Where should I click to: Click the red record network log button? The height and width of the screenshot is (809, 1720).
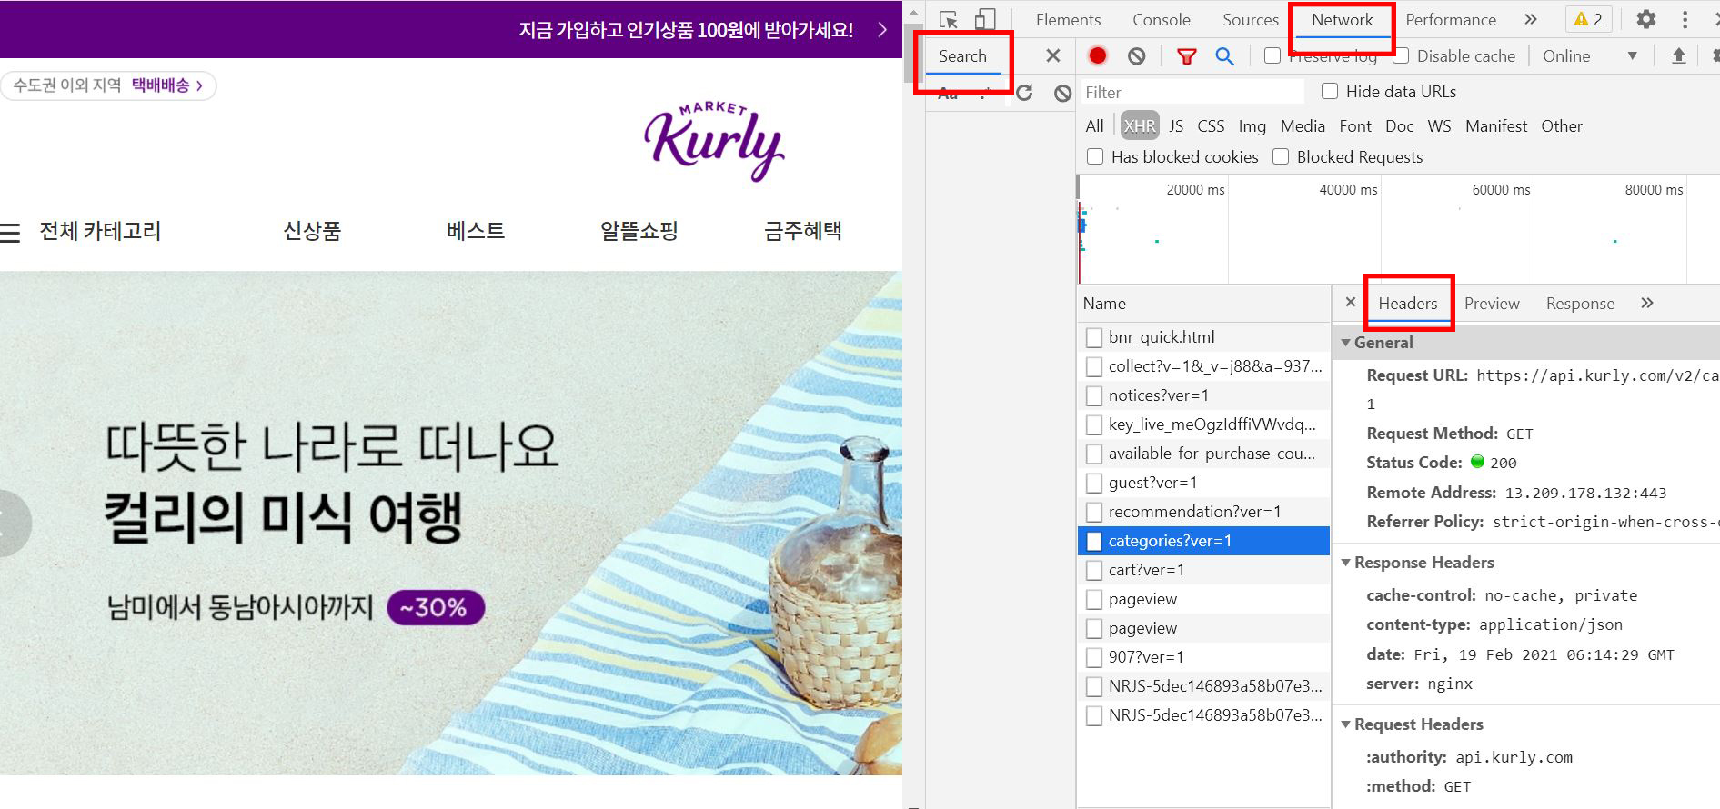1098,56
